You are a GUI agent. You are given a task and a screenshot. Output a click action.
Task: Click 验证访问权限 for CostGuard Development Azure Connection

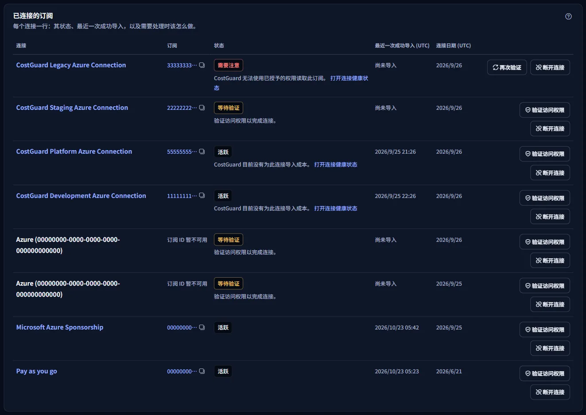[x=544, y=198]
